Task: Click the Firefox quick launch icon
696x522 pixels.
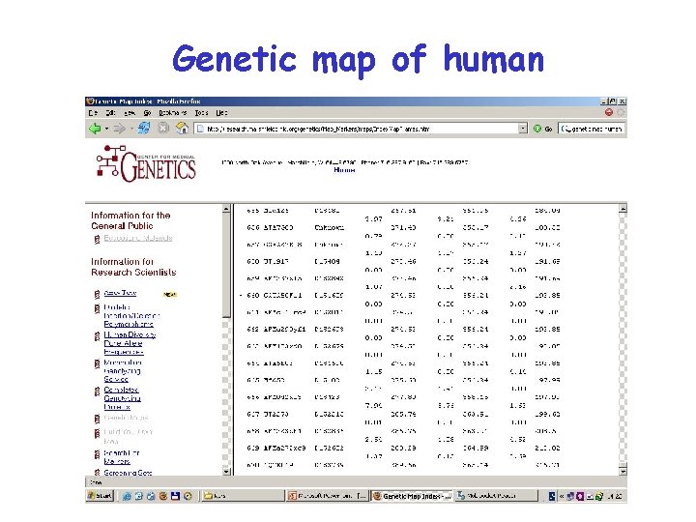Action: click(163, 496)
